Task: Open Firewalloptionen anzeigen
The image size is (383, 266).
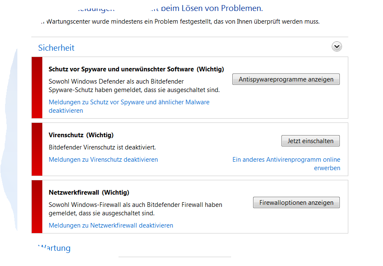Action: click(296, 203)
